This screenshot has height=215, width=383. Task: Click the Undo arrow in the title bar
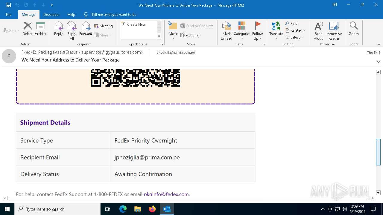pos(17,5)
